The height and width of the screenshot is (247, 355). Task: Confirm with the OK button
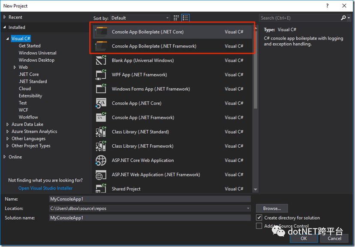coord(304,238)
